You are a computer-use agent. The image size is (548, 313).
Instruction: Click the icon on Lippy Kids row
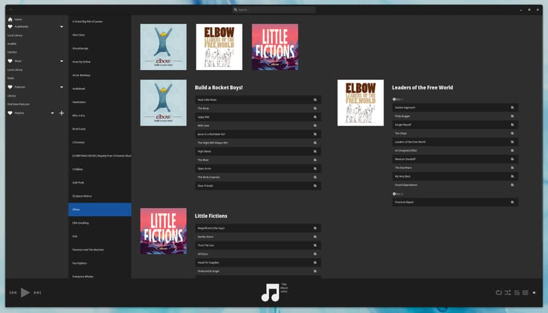(x=315, y=116)
